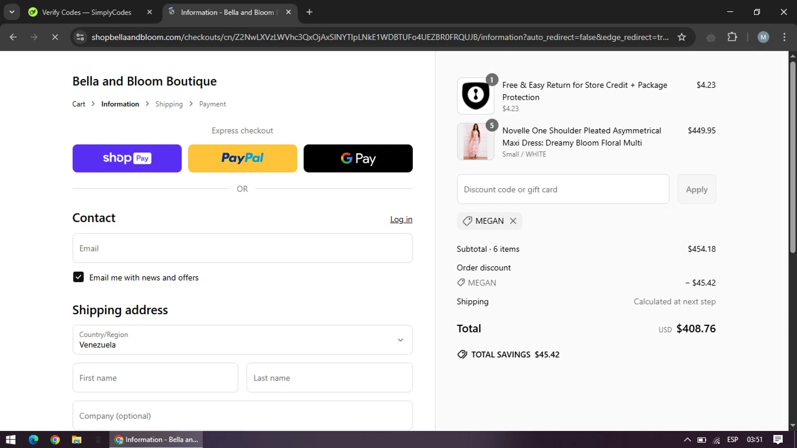Launch Microsoft Edge from the taskbar
Image resolution: width=797 pixels, height=448 pixels.
pos(33,439)
